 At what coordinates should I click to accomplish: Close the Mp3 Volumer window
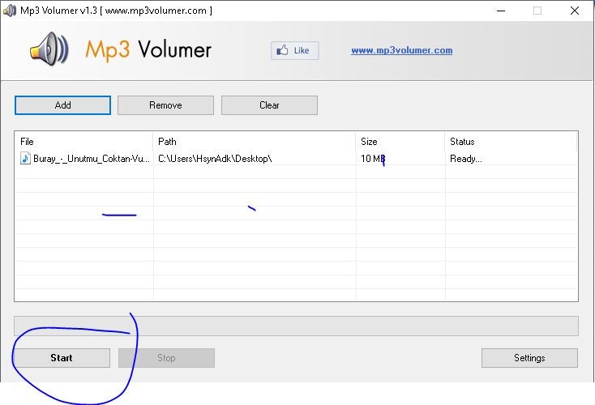tap(575, 11)
